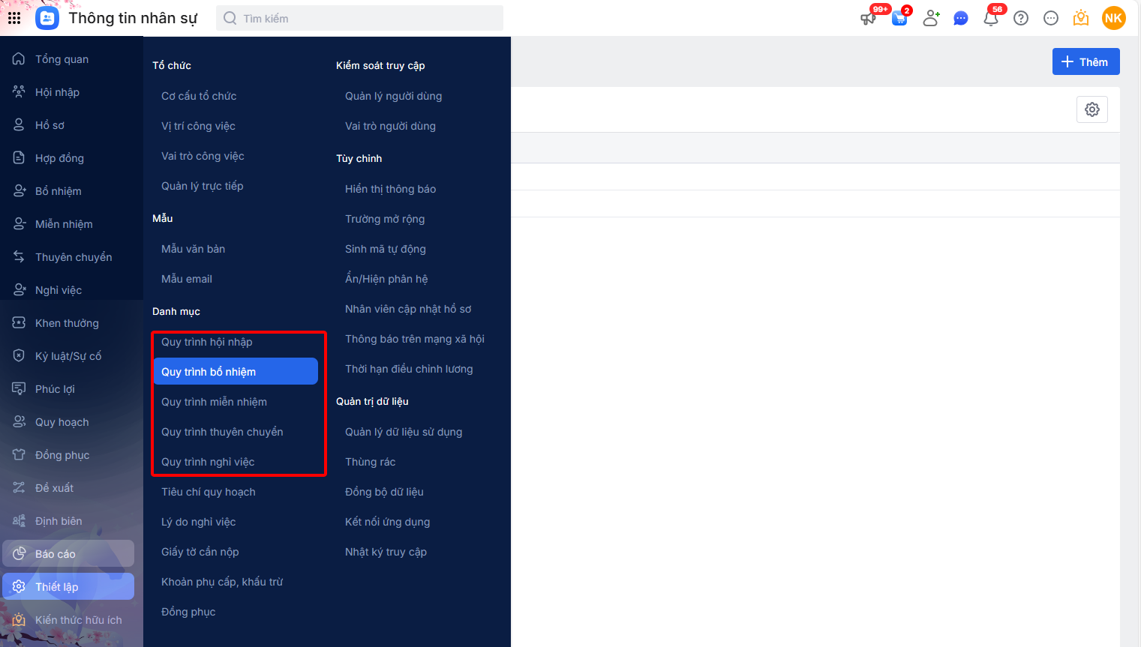Open Mẫu văn bản templates
This screenshot has width=1141, height=647.
point(193,249)
